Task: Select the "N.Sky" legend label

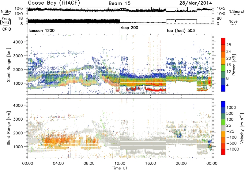Action: 6,11
